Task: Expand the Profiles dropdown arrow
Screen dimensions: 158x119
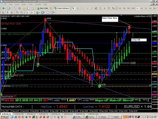Action: click(10, 8)
